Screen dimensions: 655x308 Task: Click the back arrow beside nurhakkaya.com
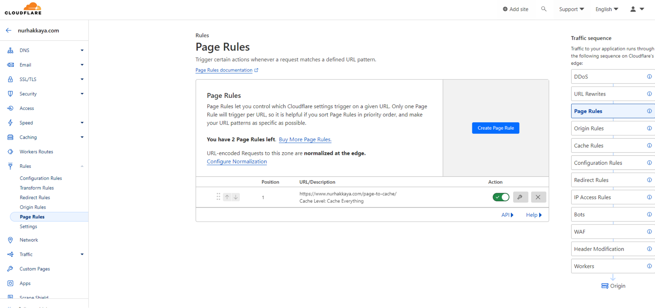(9, 30)
